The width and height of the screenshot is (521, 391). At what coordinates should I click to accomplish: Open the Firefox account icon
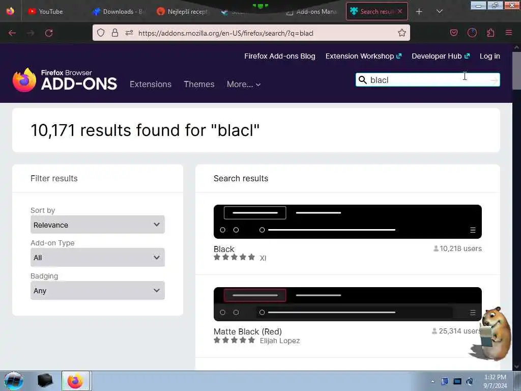(x=472, y=33)
